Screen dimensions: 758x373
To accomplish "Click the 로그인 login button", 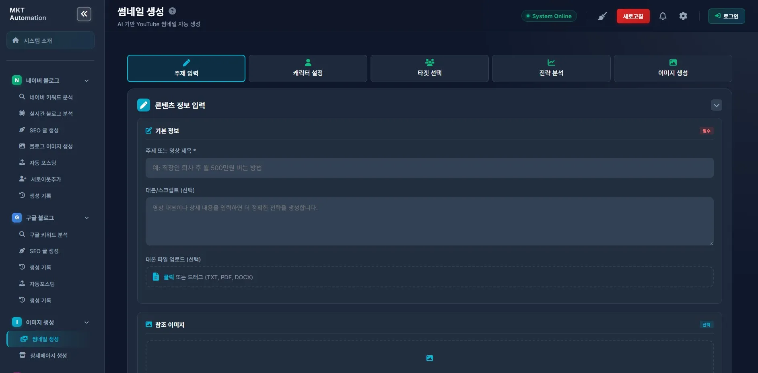I will point(726,16).
